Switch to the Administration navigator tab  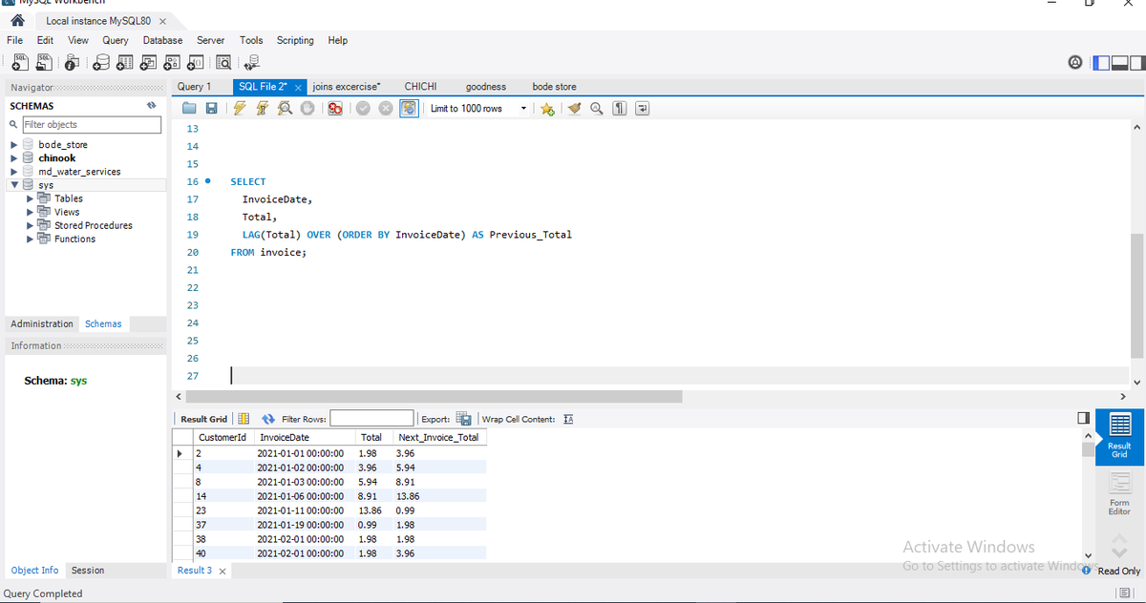point(42,323)
